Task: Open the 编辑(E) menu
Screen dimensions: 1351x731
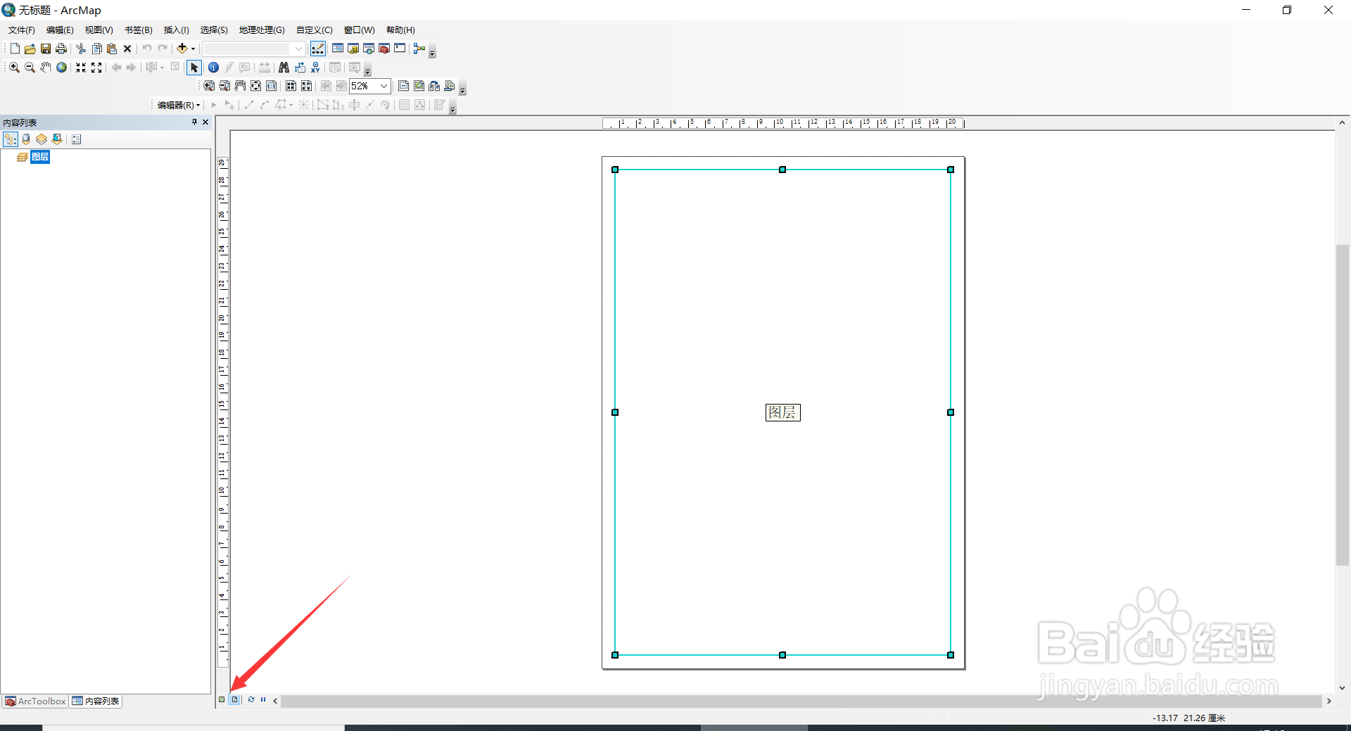Action: [60, 30]
